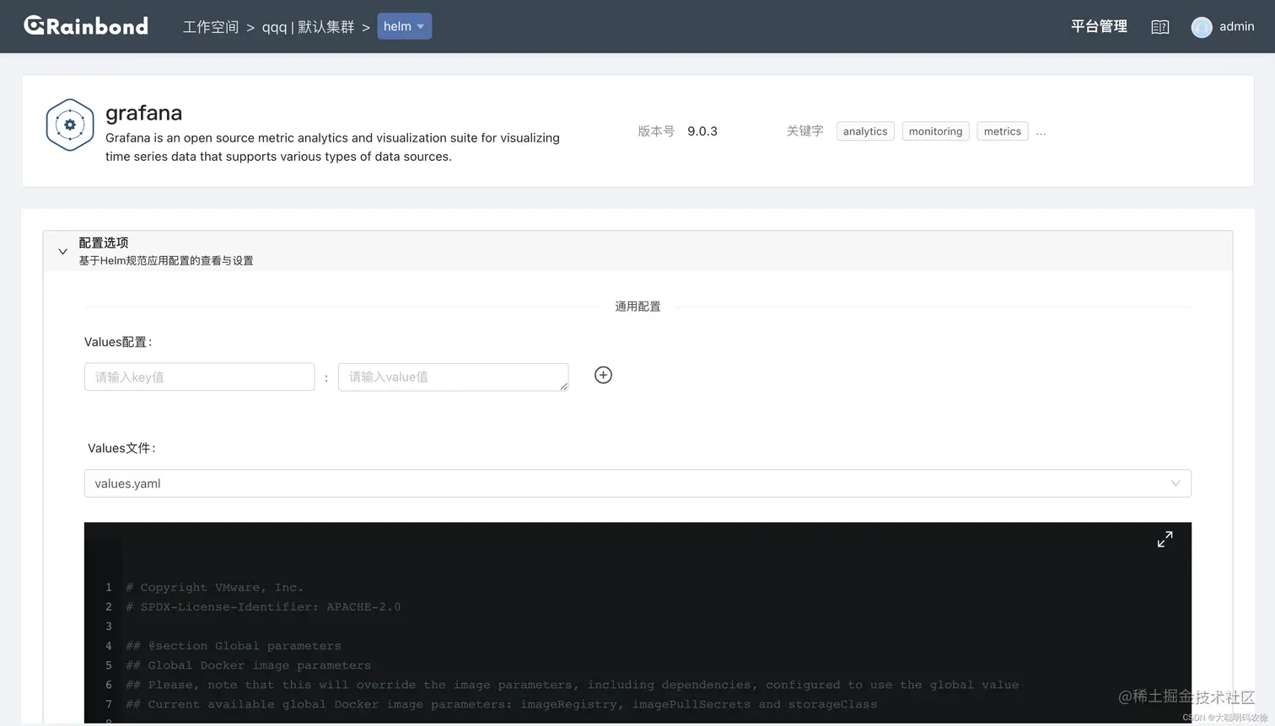Go to 工作空间 breadcrumb
This screenshot has width=1275, height=726.
point(211,27)
